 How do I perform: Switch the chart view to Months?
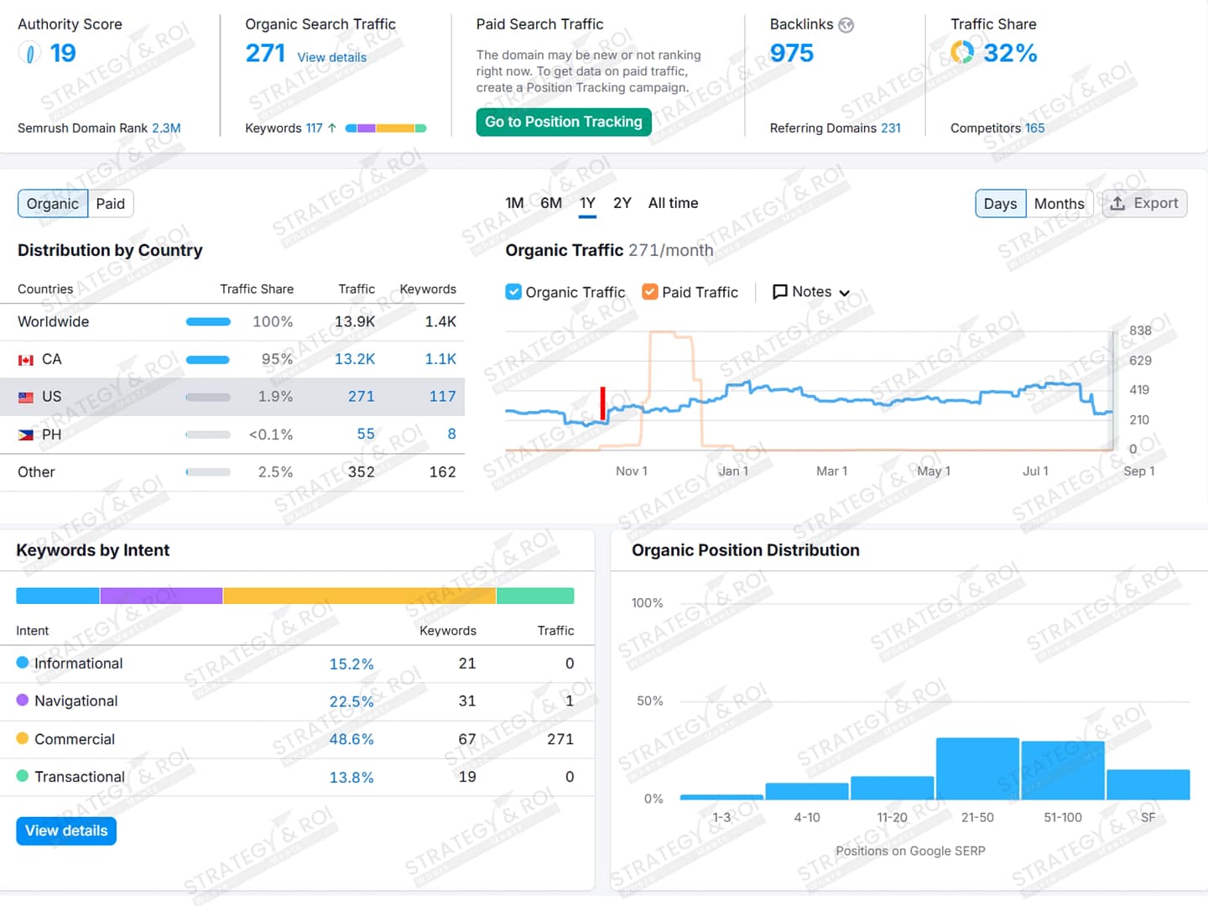(1059, 204)
